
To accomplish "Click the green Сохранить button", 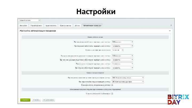I will click(25, 100).
